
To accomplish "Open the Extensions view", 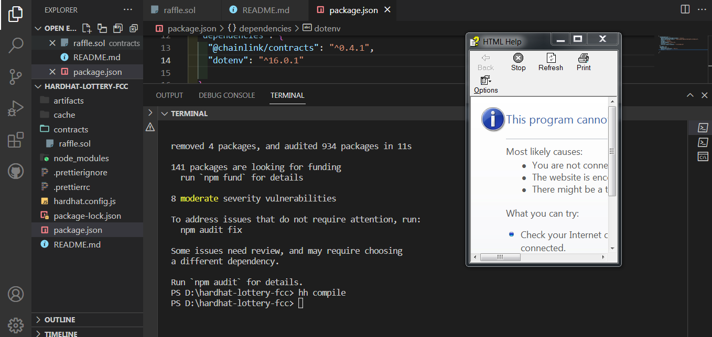I will (x=16, y=140).
